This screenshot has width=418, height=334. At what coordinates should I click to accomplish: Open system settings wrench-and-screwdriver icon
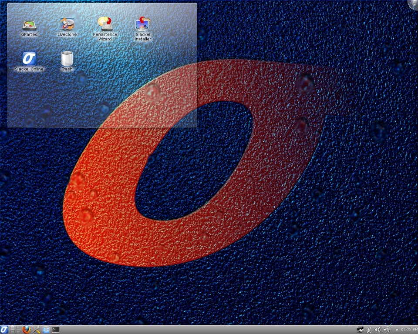36,330
